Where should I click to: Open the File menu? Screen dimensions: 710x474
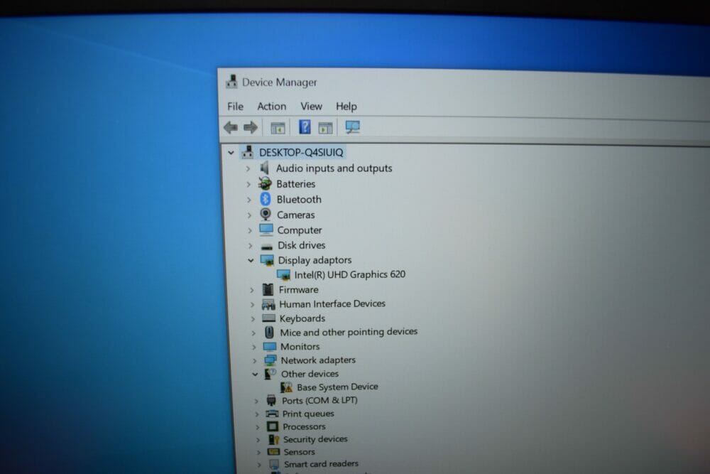tap(235, 106)
